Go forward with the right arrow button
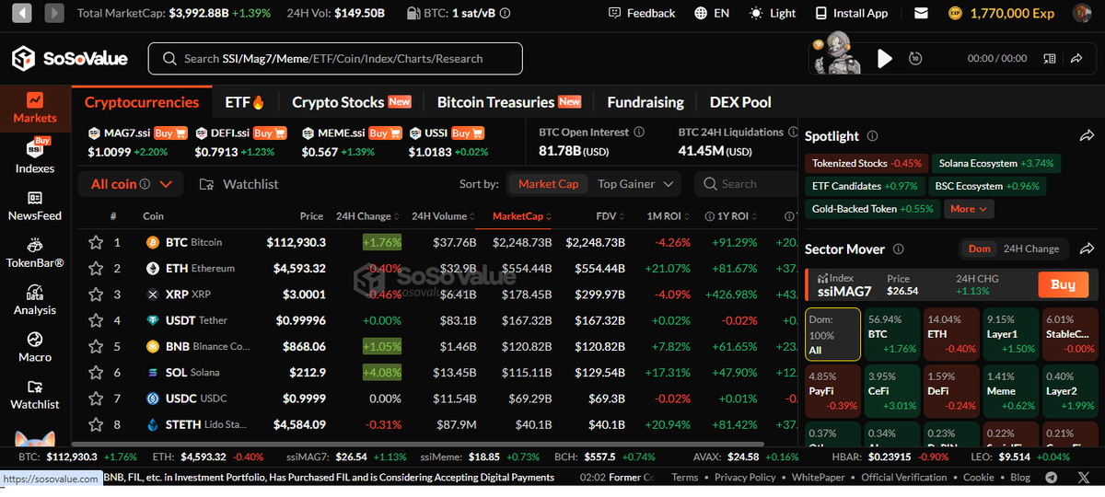The image size is (1105, 497). [x=54, y=13]
